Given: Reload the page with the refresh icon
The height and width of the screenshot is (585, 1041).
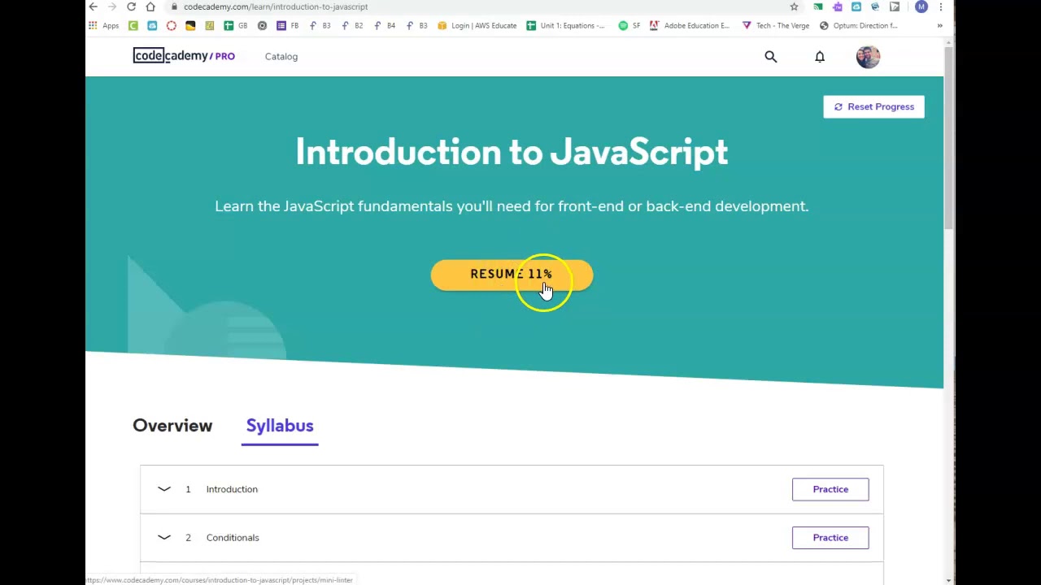Looking at the screenshot, I should click(x=131, y=6).
